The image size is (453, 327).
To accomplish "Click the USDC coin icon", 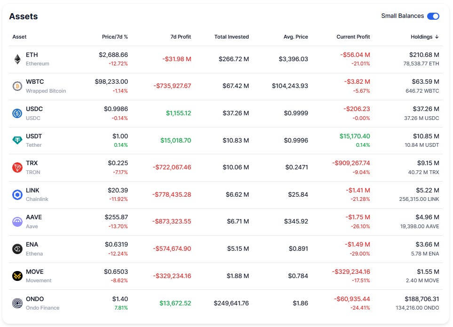I will click(17, 113).
